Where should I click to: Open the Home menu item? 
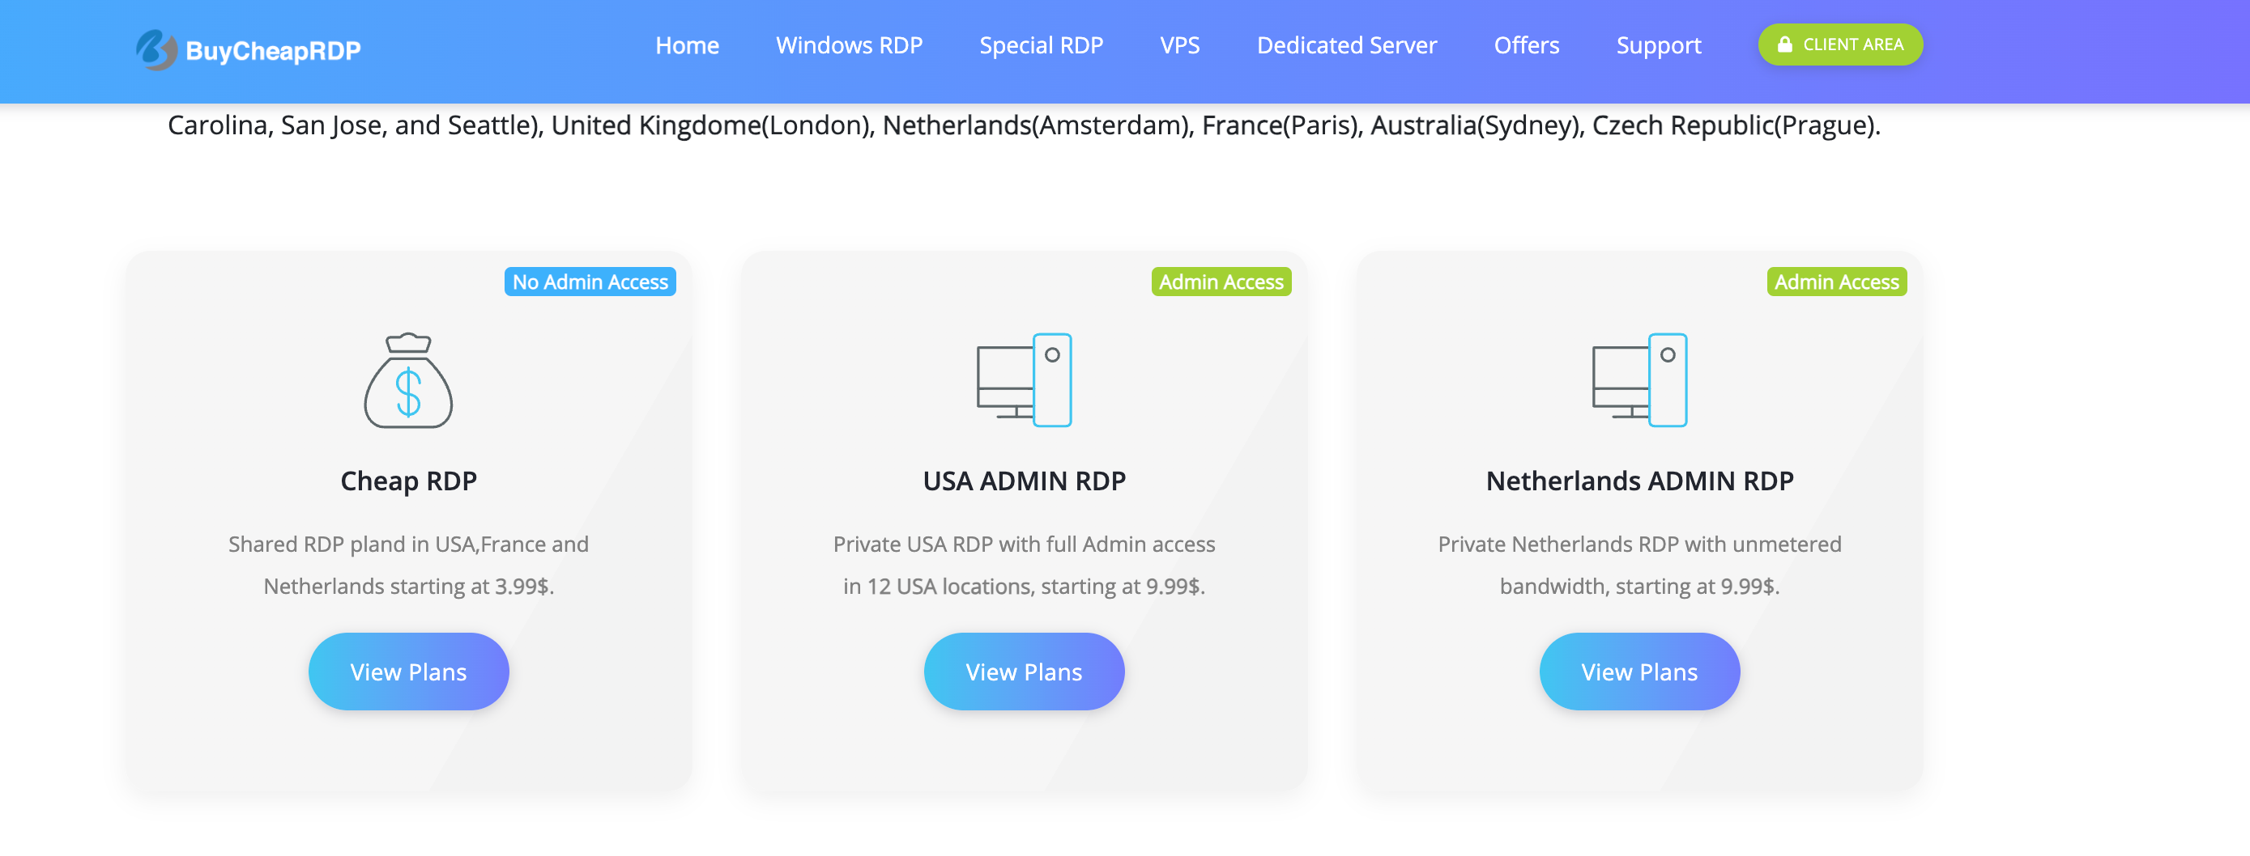tap(687, 45)
